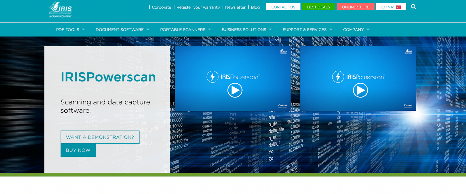Click the China flag icon
The image size is (466, 194).
click(x=398, y=7)
